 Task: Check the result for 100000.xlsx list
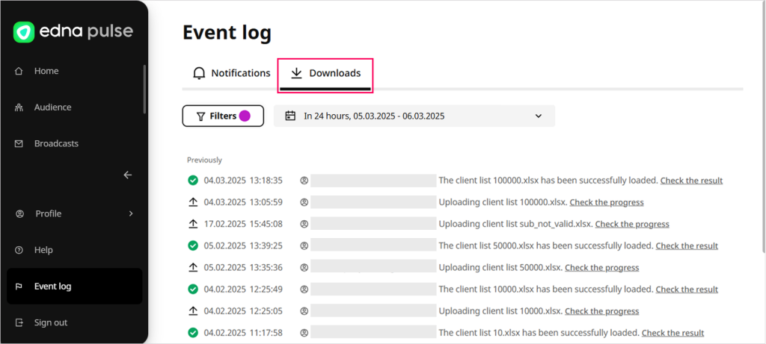click(691, 181)
